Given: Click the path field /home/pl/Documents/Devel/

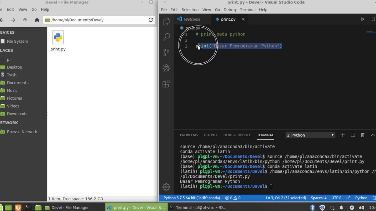Looking at the screenshot, I should click(x=95, y=20).
